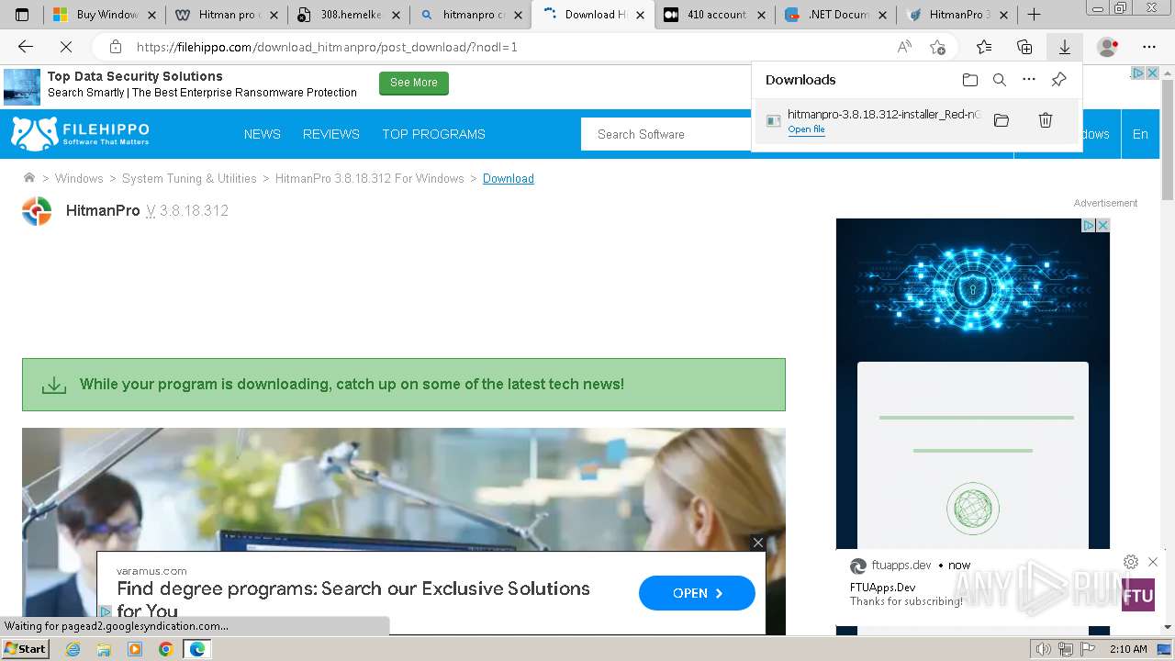The image size is (1175, 661).
Task: Open File Explorer from taskbar
Action: click(x=104, y=649)
